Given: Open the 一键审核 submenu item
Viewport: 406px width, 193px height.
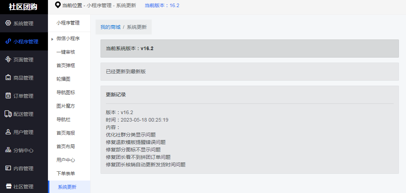Looking at the screenshot, I should [x=66, y=52].
